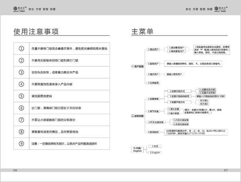
Task: Select the 1.中文 language node
Action: click(x=155, y=146)
